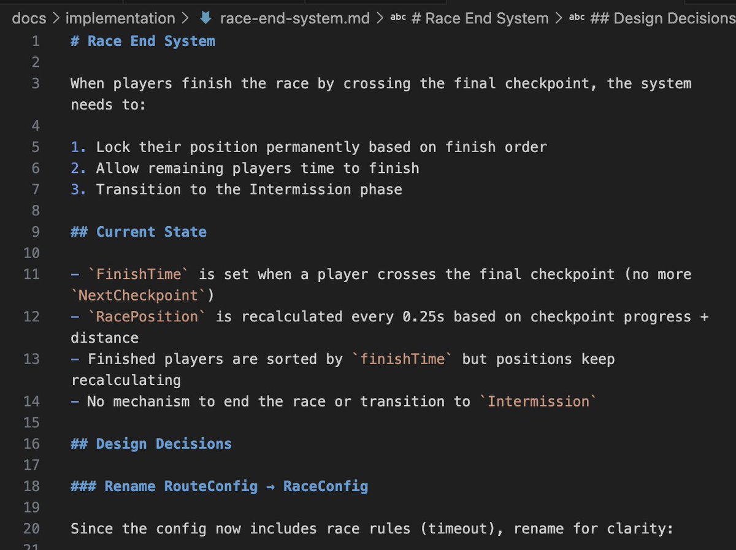Click the `Intermission` inline code on line 14

pyautogui.click(x=539, y=401)
